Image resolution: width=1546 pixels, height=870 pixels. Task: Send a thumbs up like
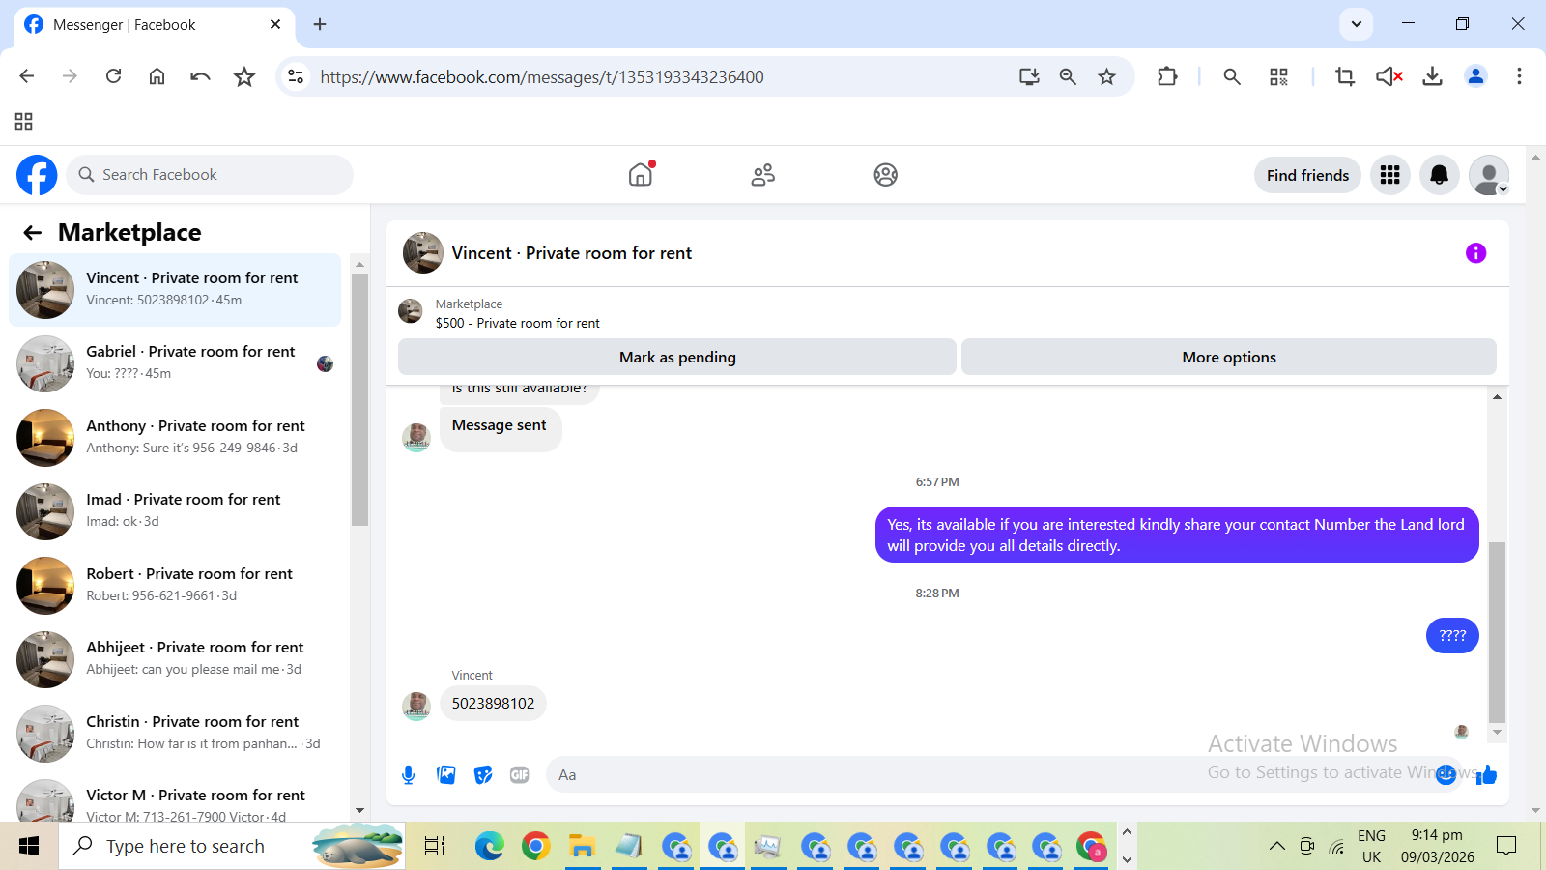(x=1486, y=774)
